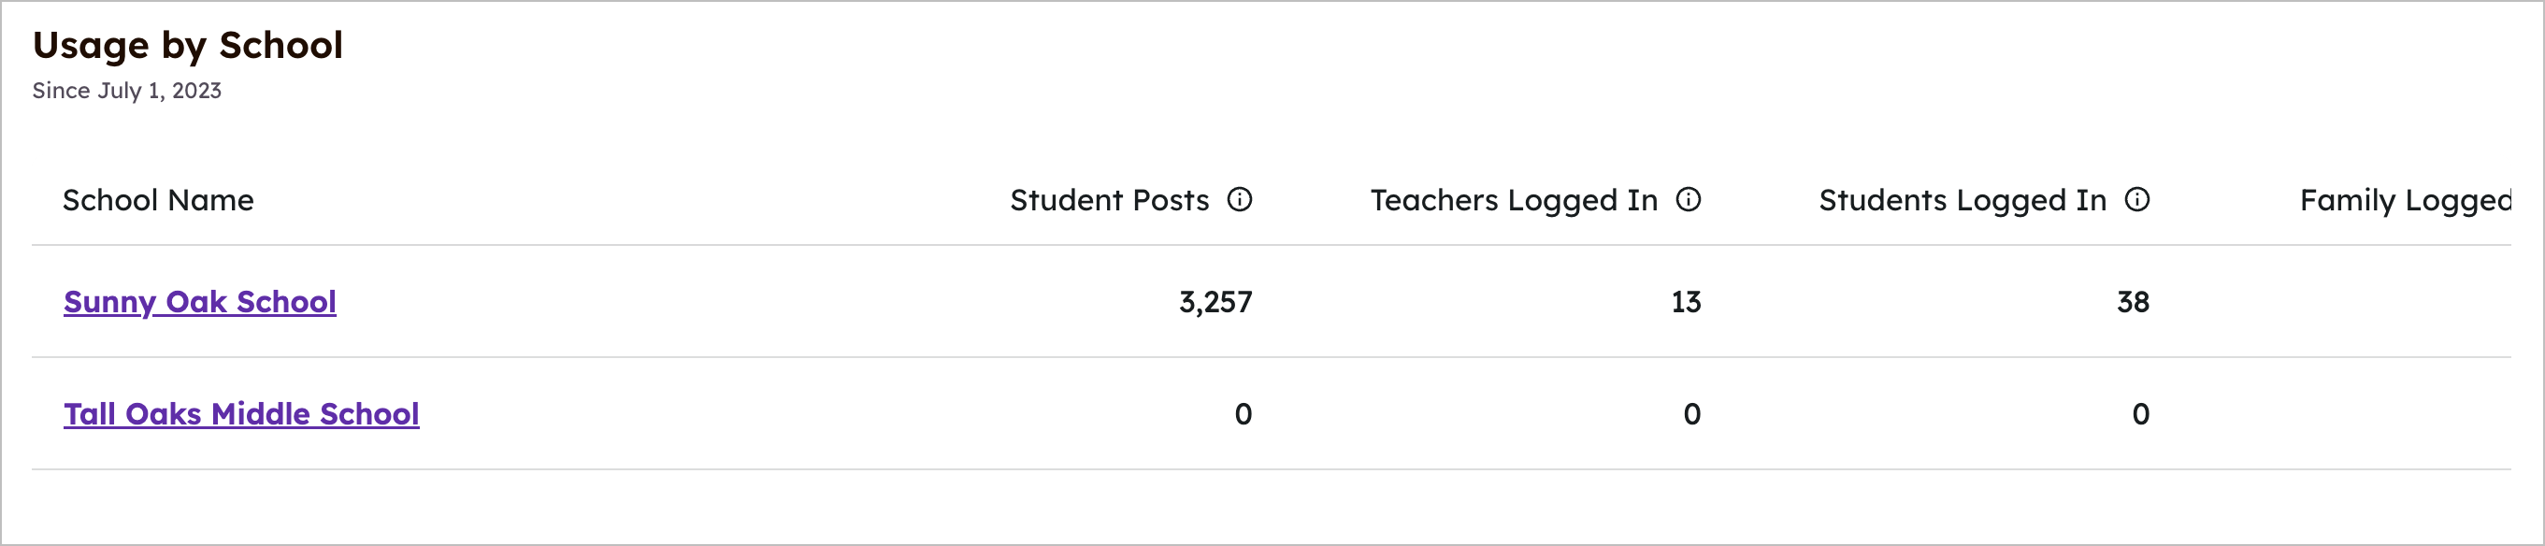Click the Student Posts column header text
2545x546 pixels.
1109,200
